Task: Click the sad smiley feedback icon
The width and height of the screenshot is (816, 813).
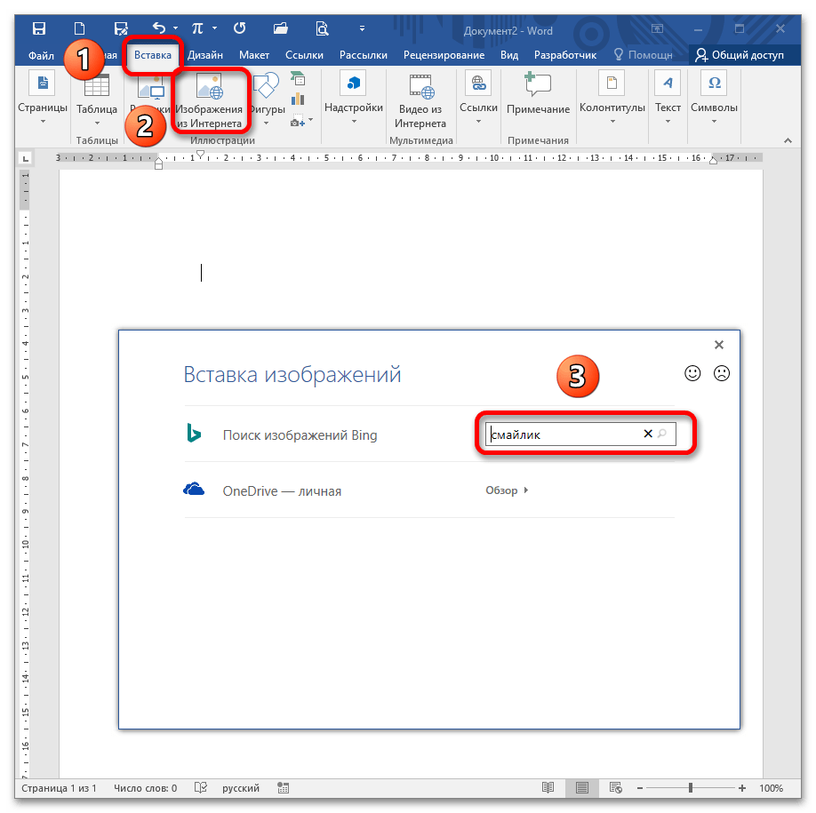Action: point(721,373)
